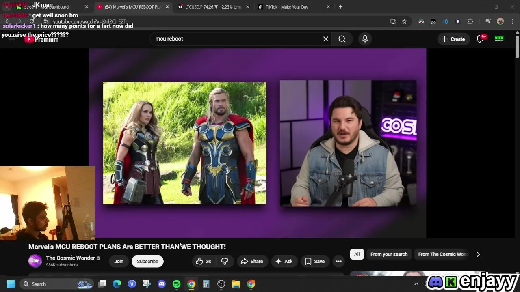Save the video to a playlist
The width and height of the screenshot is (520, 292).
(x=315, y=262)
